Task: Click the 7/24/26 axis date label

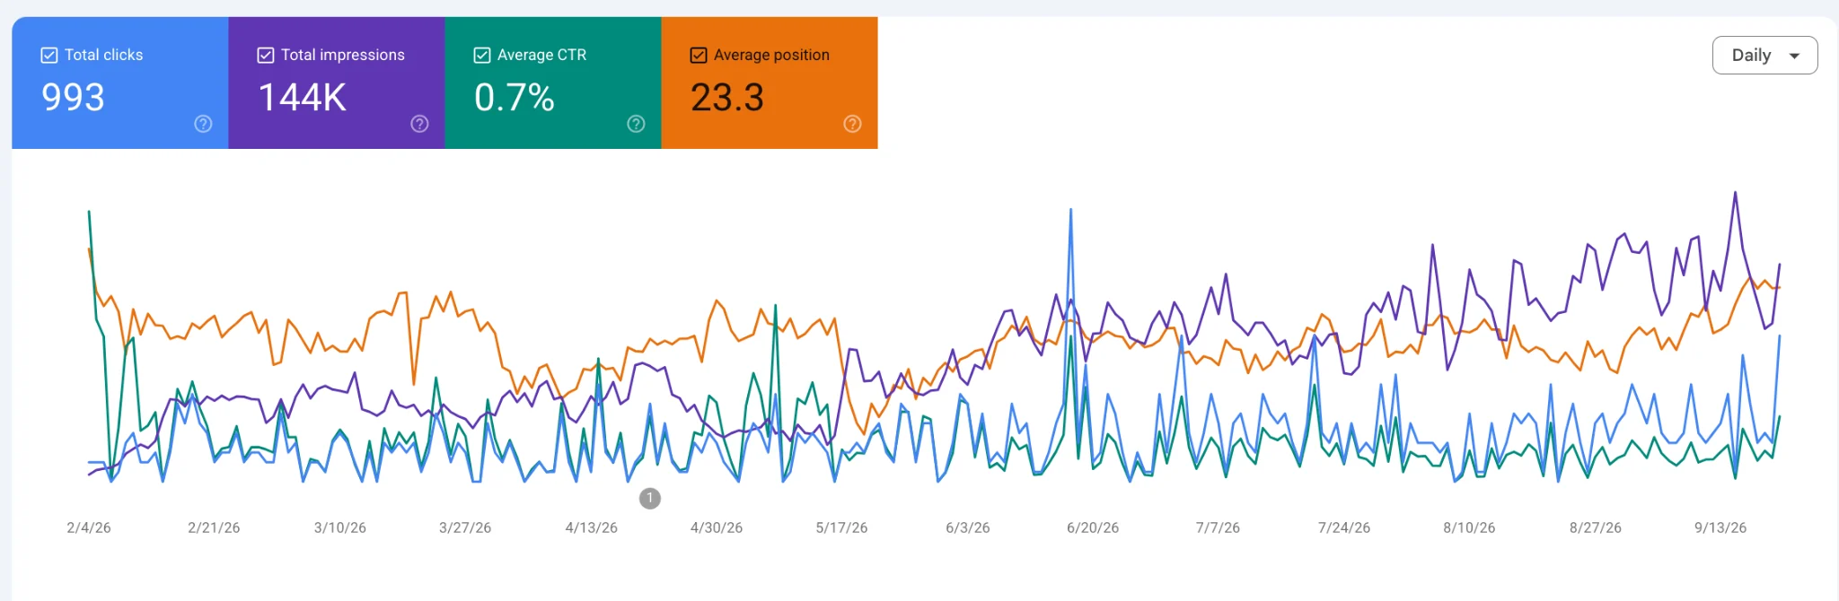Action: (x=1344, y=527)
